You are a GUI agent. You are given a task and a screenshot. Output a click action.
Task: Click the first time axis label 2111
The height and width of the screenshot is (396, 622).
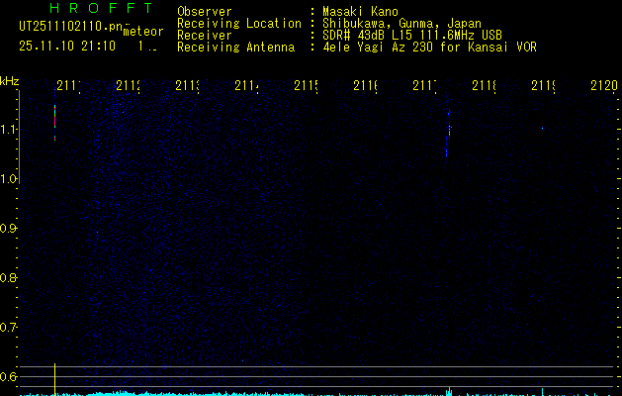(x=68, y=85)
